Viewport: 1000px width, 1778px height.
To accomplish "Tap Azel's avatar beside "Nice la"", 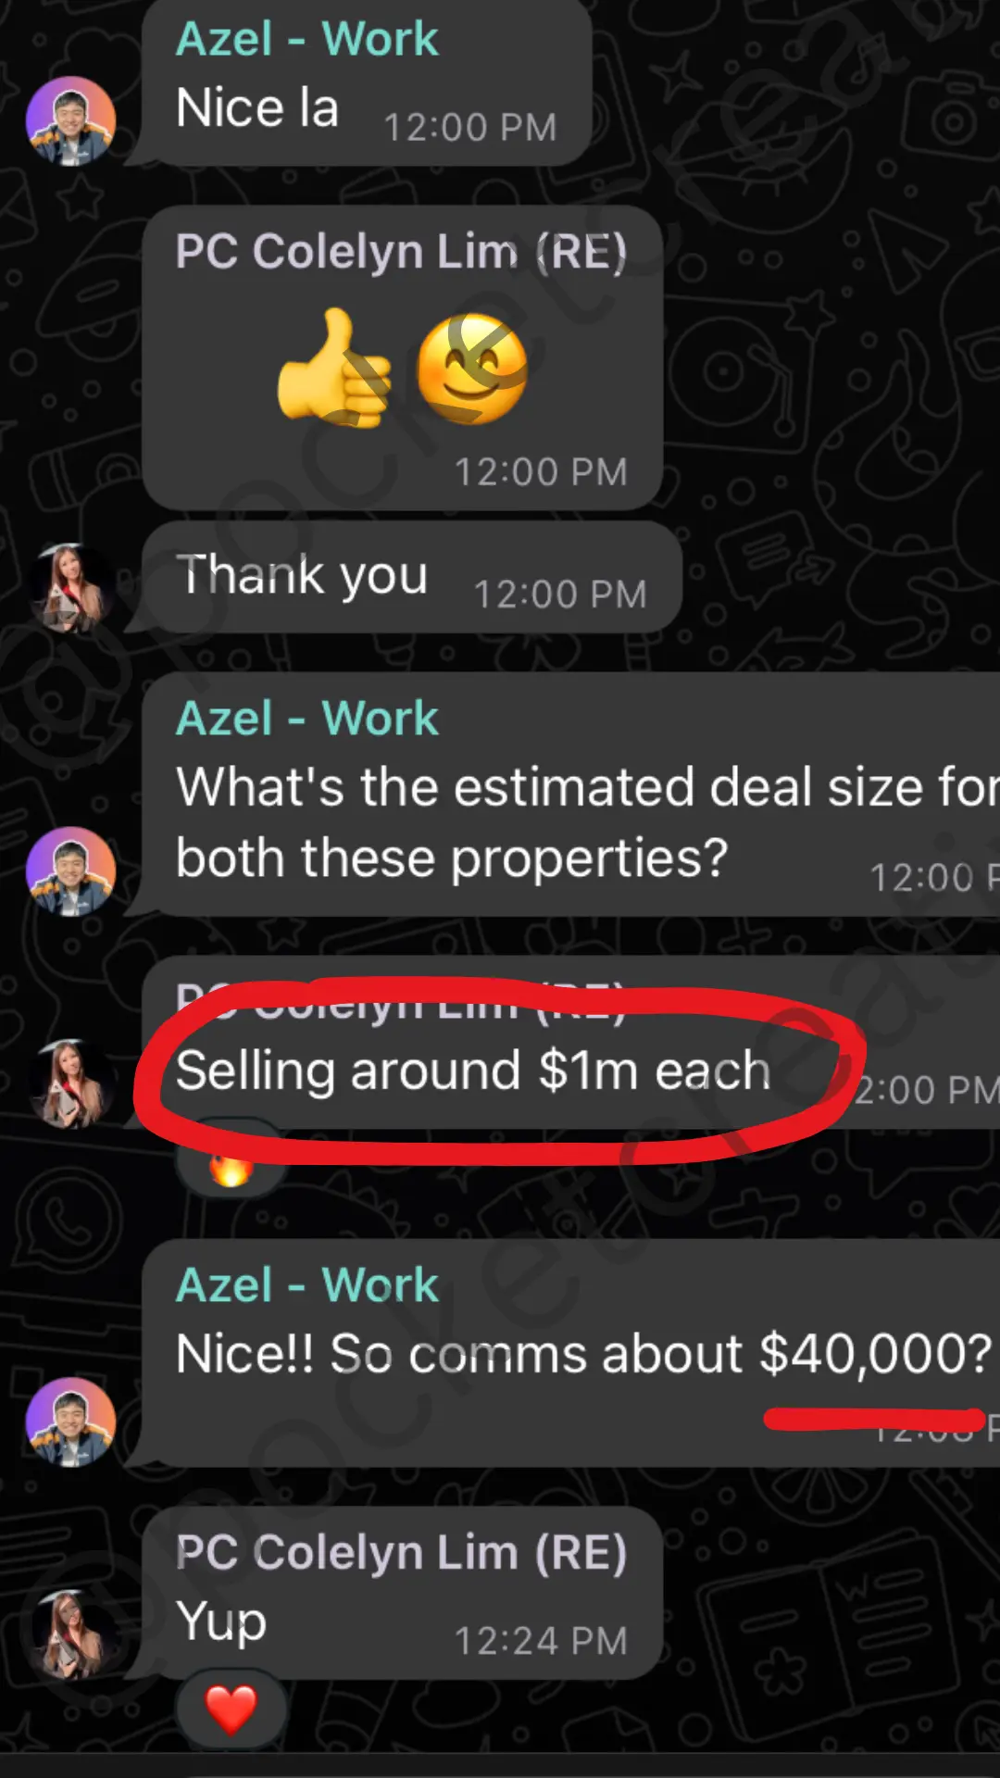I will [70, 120].
